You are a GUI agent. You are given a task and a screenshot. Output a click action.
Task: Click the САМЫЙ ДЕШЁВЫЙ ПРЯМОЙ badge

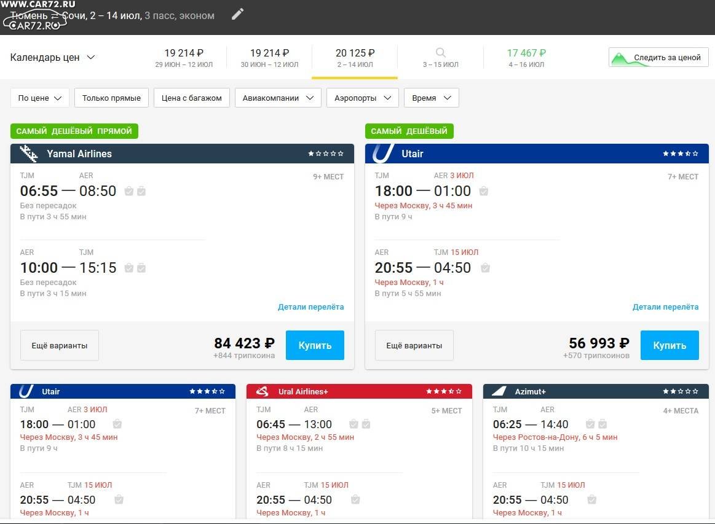tap(74, 131)
